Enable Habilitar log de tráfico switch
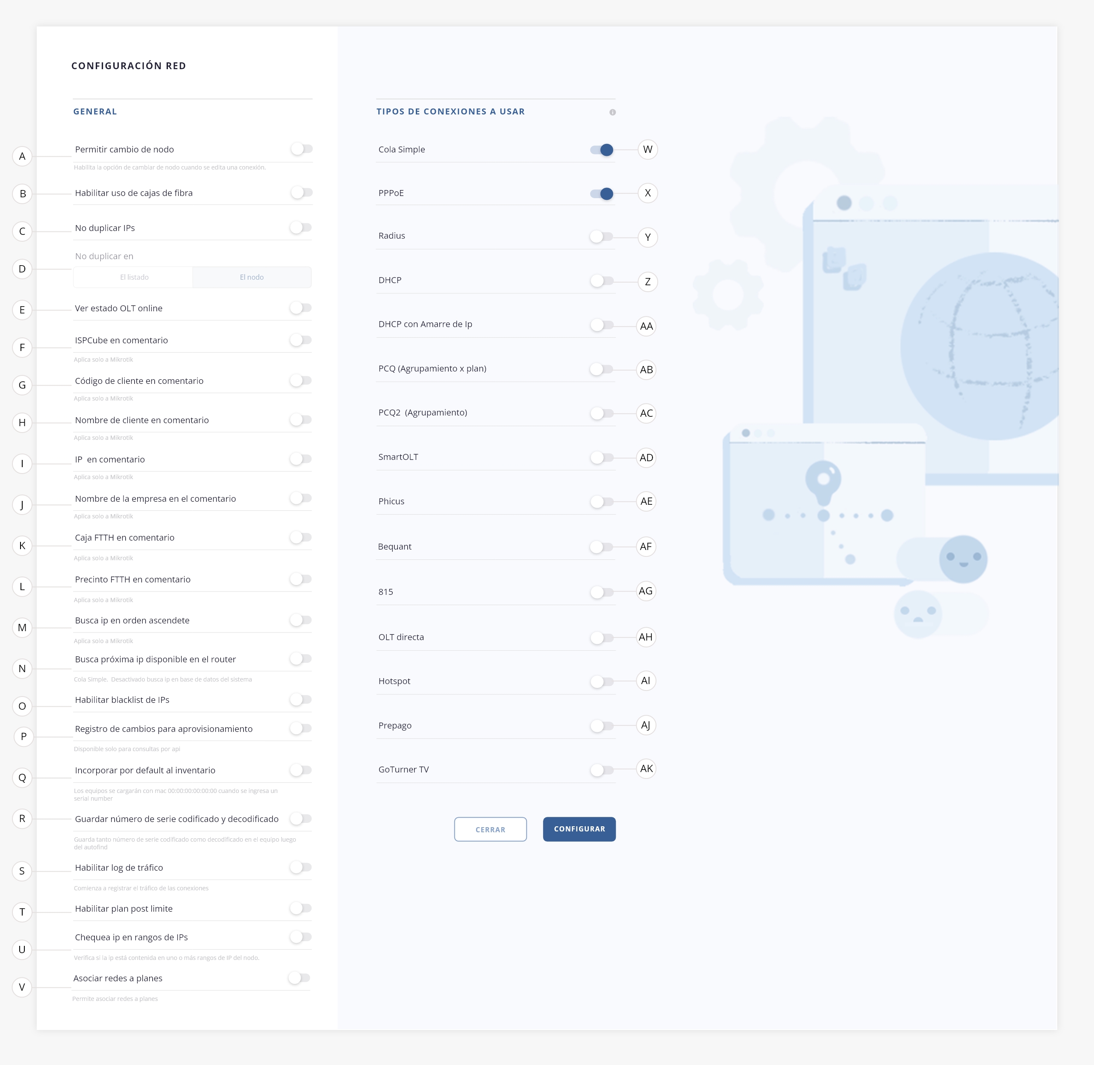 (x=301, y=868)
